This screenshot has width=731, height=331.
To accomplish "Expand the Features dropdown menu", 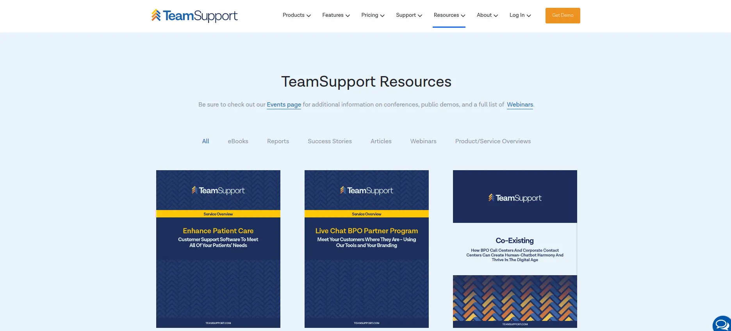I will [x=336, y=15].
